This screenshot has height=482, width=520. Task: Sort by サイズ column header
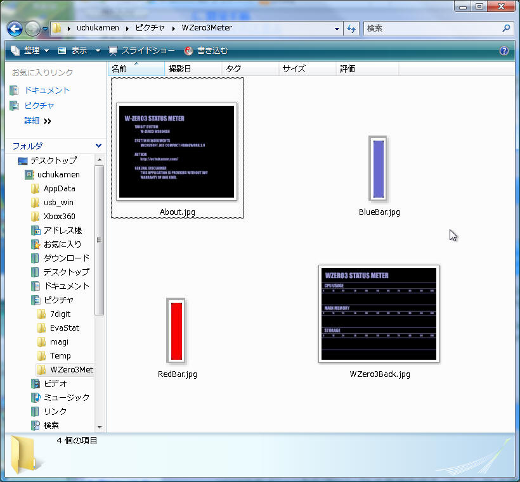pos(308,69)
